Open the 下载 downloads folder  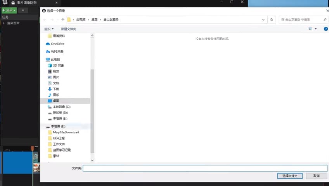[56, 89]
